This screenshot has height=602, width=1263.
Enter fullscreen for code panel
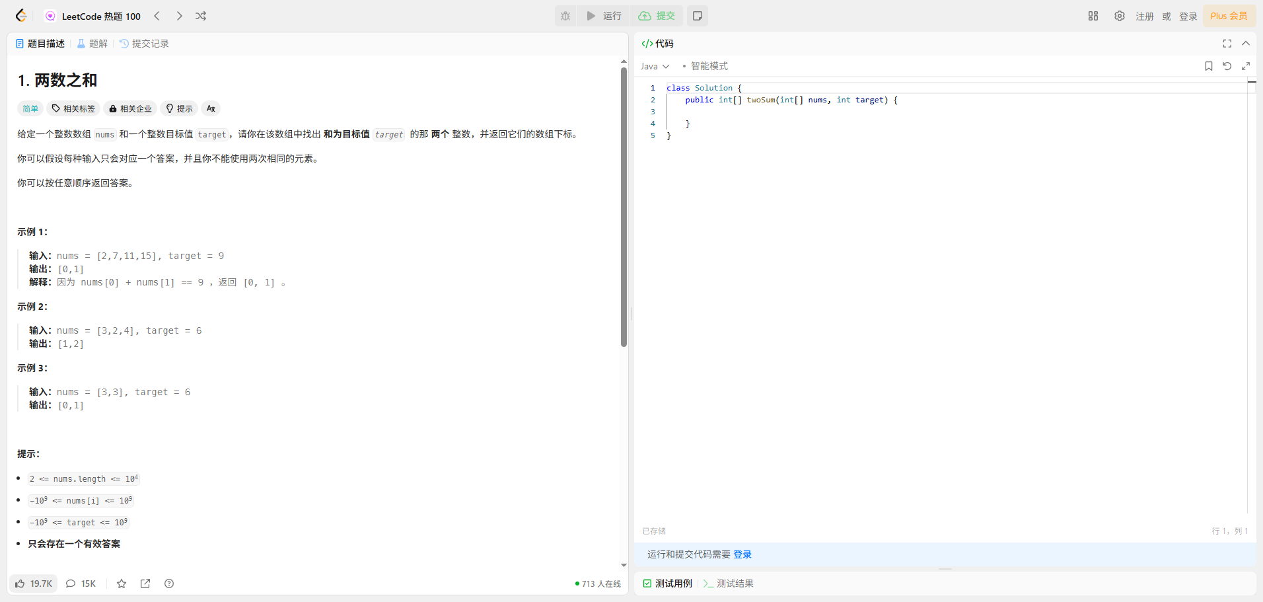pos(1227,44)
